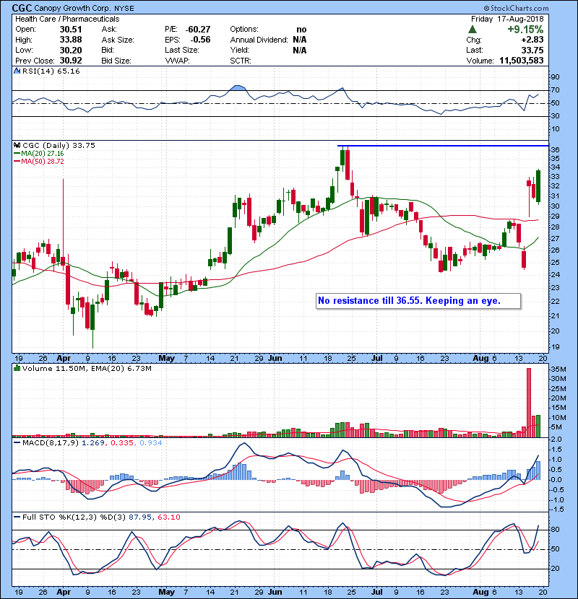Click the Full STO legend icon
Viewport: 578px width, 599px height.
point(17,517)
